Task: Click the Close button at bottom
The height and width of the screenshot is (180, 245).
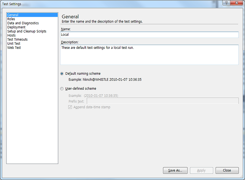Action: click(x=227, y=170)
